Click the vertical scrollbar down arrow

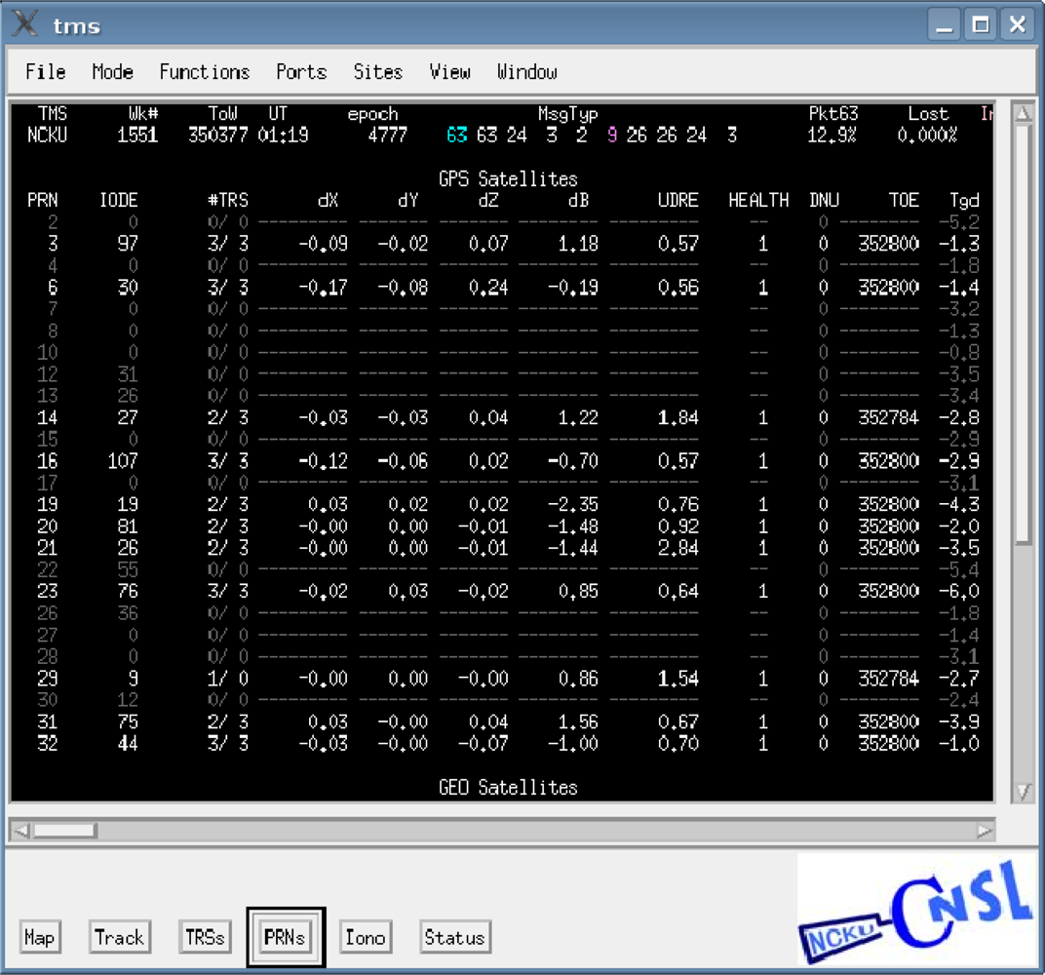click(1023, 792)
